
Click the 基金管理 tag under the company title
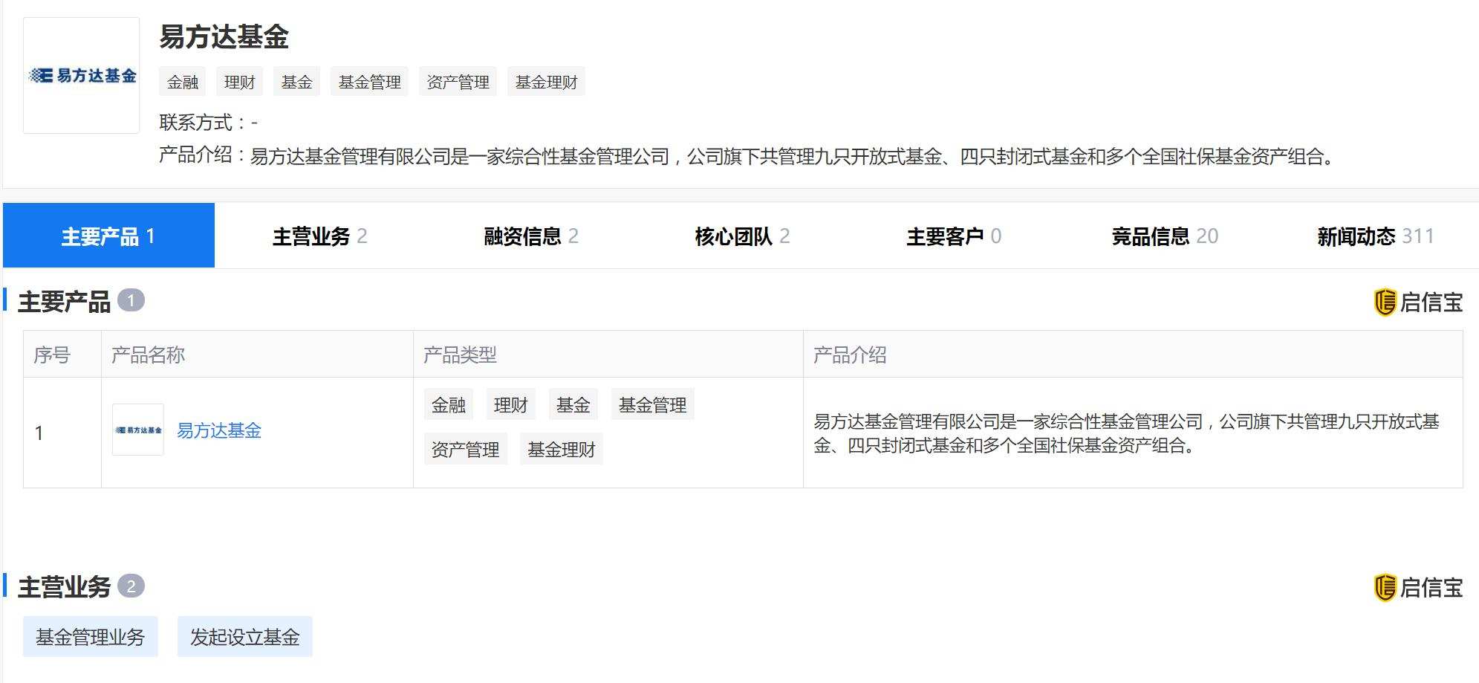(x=369, y=82)
